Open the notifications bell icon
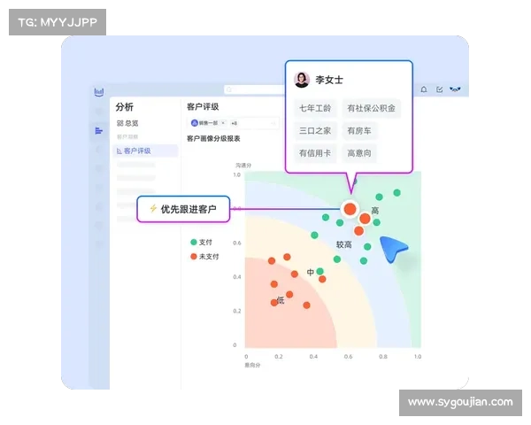The image size is (531, 425). click(424, 89)
